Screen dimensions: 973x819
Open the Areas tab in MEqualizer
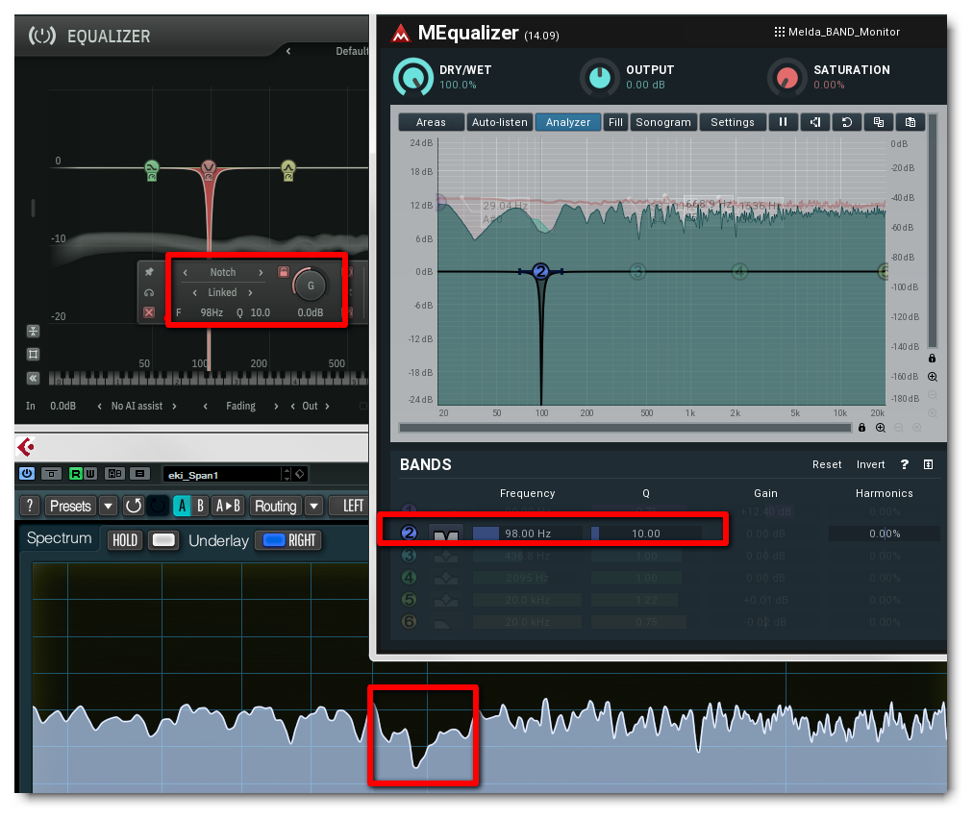tap(432, 122)
